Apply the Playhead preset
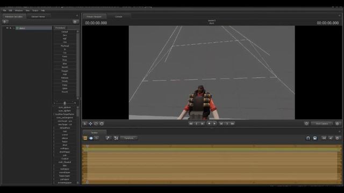Screen dimensions: 344x193 [64, 46]
